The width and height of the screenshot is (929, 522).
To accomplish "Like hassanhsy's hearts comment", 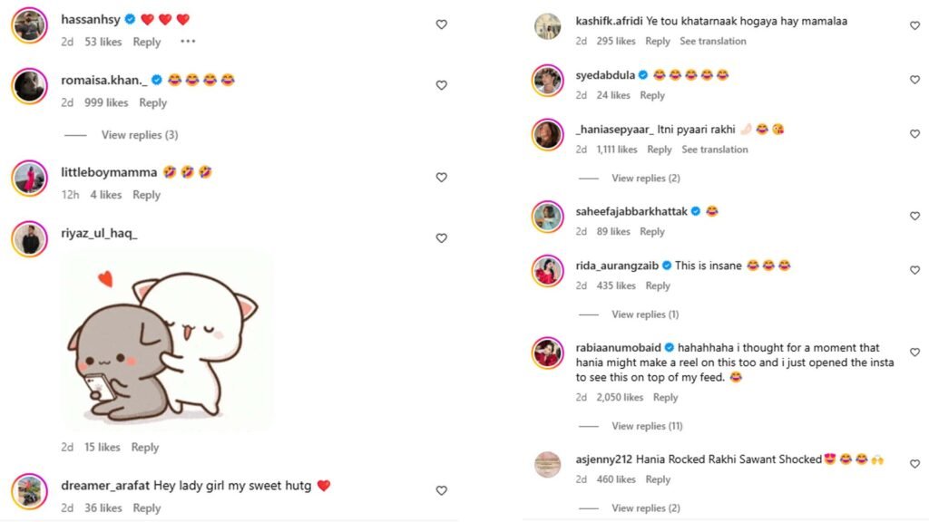I will [442, 24].
